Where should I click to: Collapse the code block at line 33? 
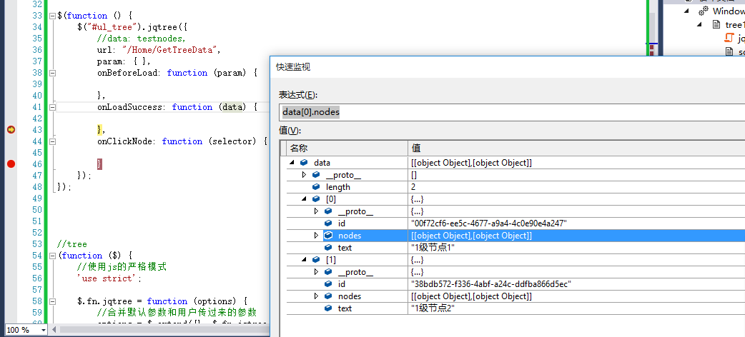click(52, 16)
